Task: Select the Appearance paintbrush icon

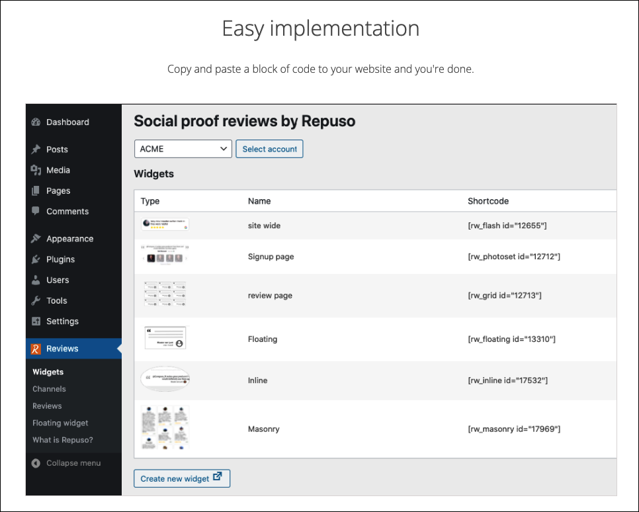Action: pyautogui.click(x=37, y=238)
